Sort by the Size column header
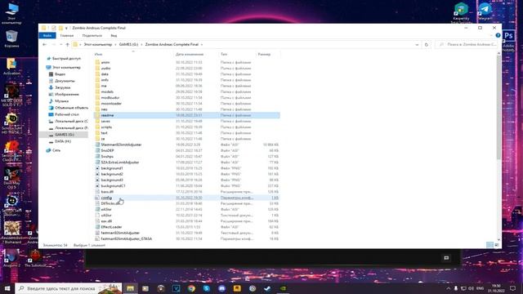This screenshot has width=523, height=294. [x=264, y=54]
